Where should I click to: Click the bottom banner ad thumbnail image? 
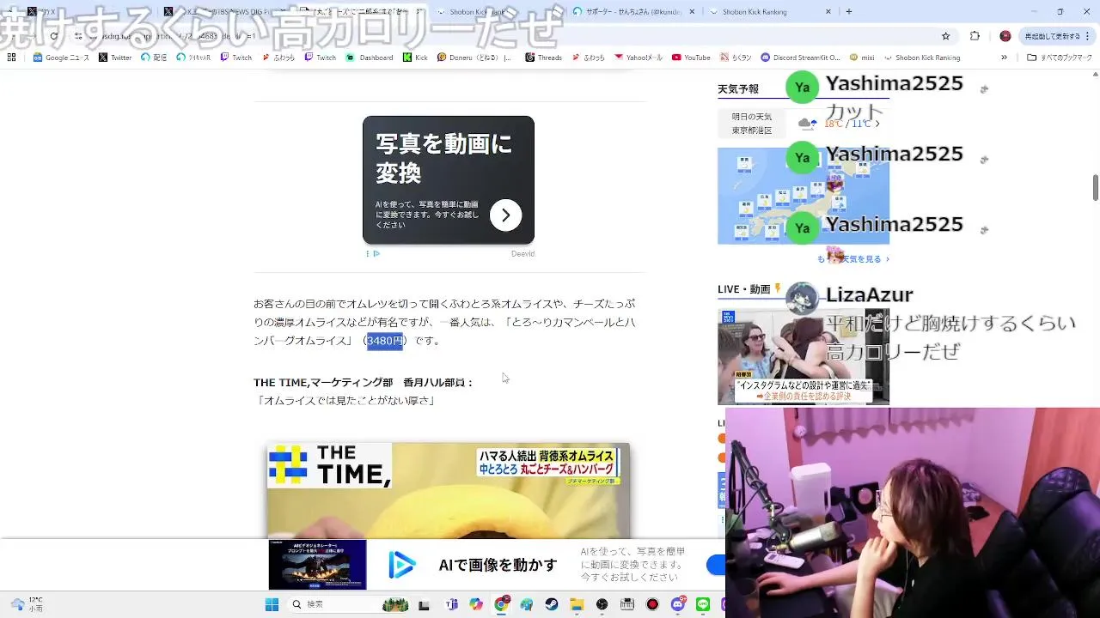[x=317, y=565]
